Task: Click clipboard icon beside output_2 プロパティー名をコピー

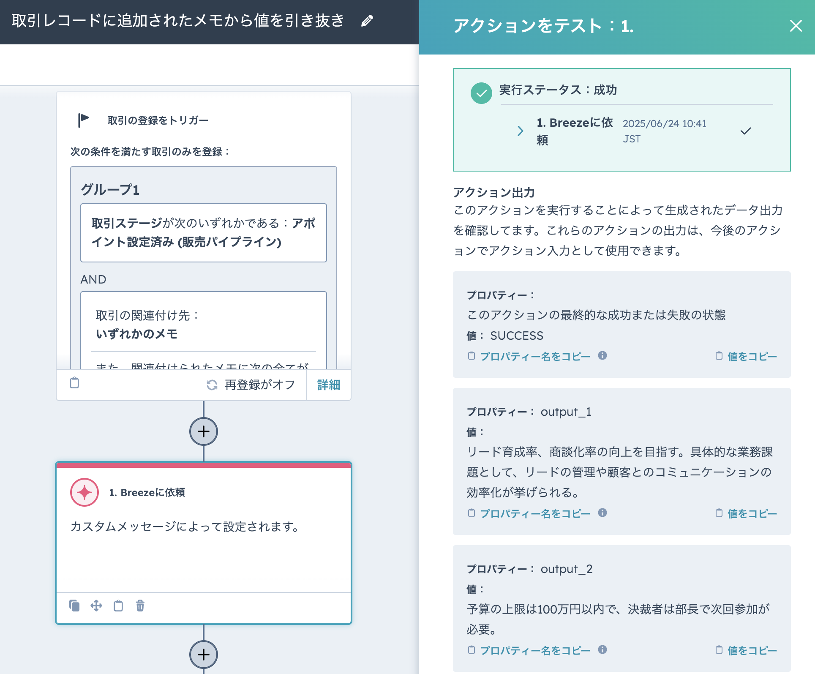Action: pos(472,650)
